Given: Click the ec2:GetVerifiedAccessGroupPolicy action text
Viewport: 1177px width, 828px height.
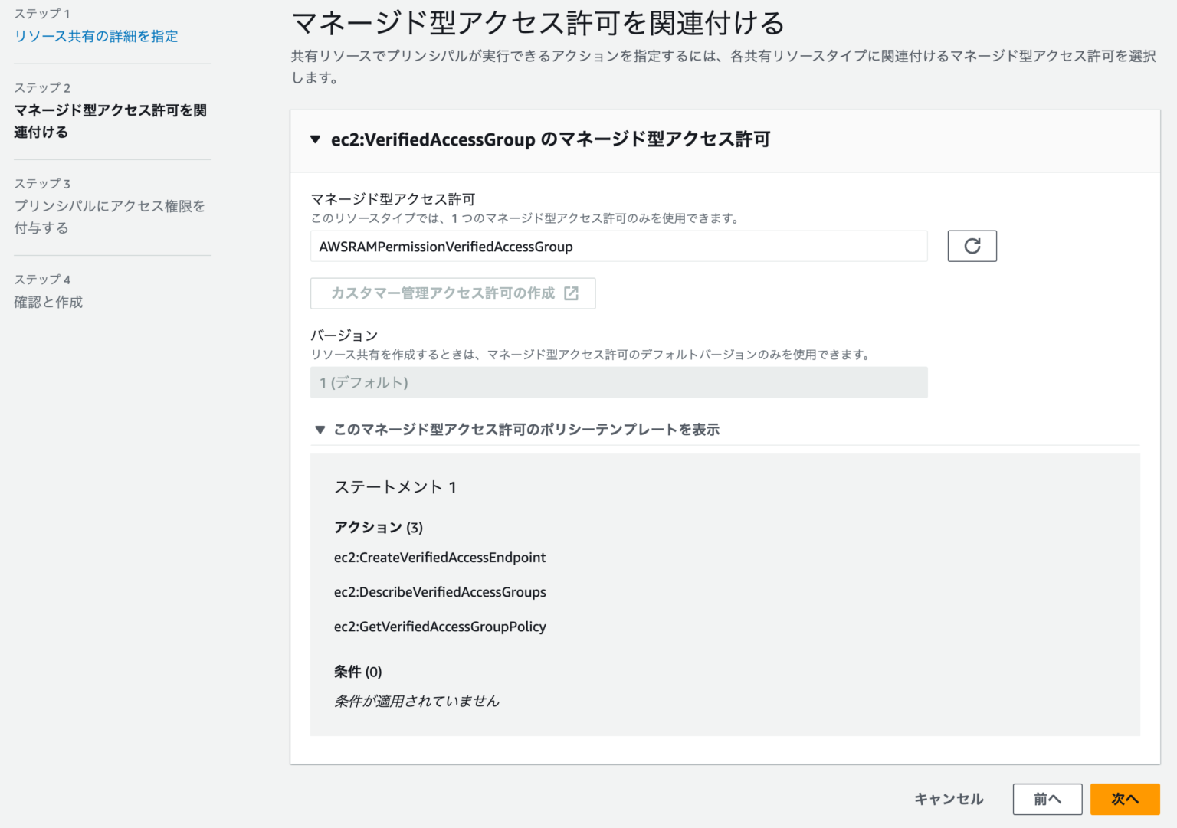Looking at the screenshot, I should (x=440, y=627).
